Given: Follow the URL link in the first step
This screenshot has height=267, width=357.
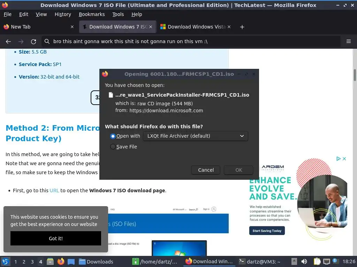Looking at the screenshot, I should click(54, 191).
